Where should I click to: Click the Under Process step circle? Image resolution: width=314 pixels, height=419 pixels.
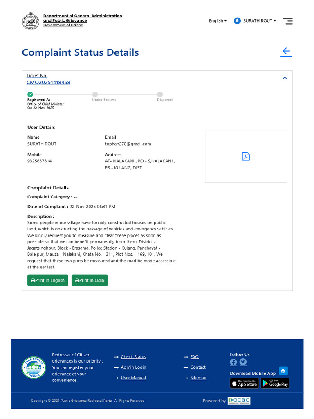95,95
